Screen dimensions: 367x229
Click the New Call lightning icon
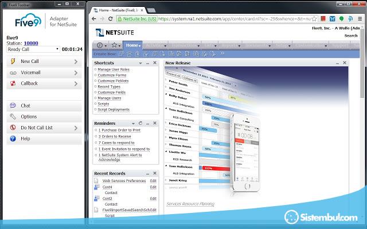click(13, 61)
